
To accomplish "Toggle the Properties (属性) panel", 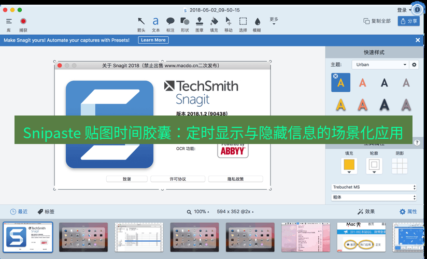I will pyautogui.click(x=408, y=212).
